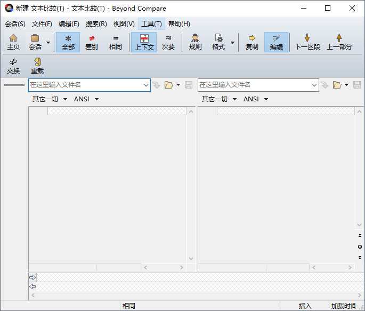This screenshot has width=365, height=311.
Task: Toggle the 差别 differences filter
Action: coord(92,42)
